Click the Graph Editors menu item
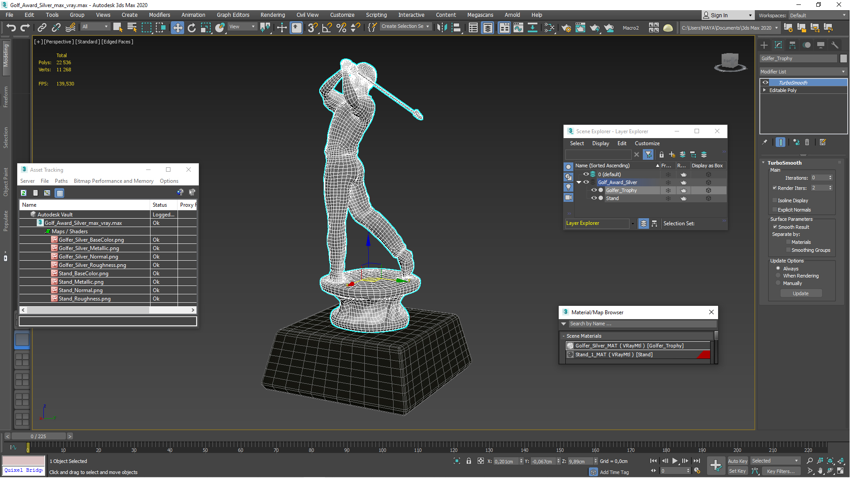The width and height of the screenshot is (850, 478). point(232,15)
